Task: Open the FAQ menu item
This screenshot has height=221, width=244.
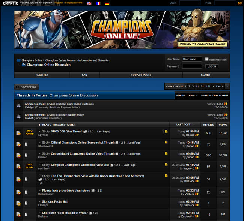Action: [x=84, y=75]
